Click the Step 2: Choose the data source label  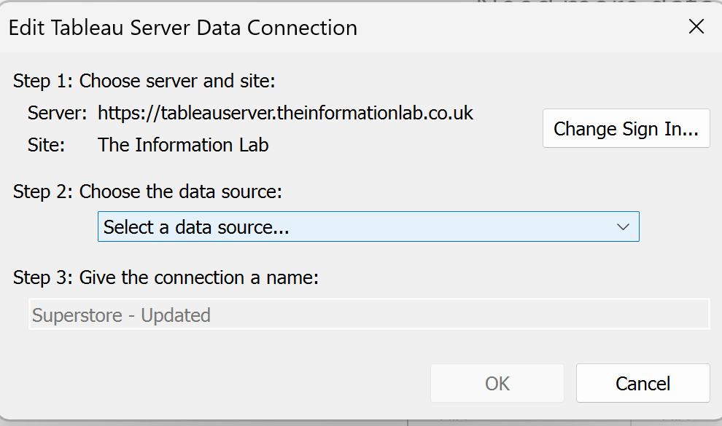pyautogui.click(x=147, y=192)
